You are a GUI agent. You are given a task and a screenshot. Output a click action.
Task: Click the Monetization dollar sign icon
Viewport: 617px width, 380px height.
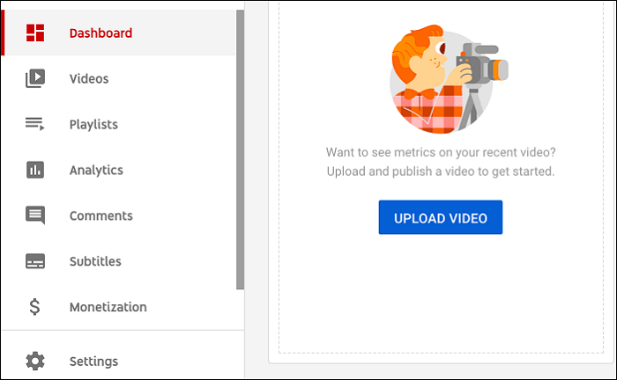tap(35, 307)
